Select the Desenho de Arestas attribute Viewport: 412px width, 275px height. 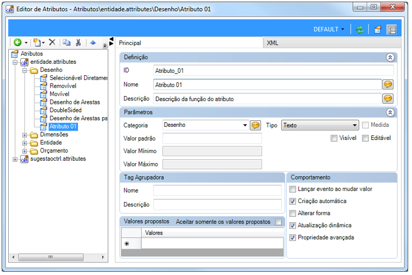(x=75, y=102)
